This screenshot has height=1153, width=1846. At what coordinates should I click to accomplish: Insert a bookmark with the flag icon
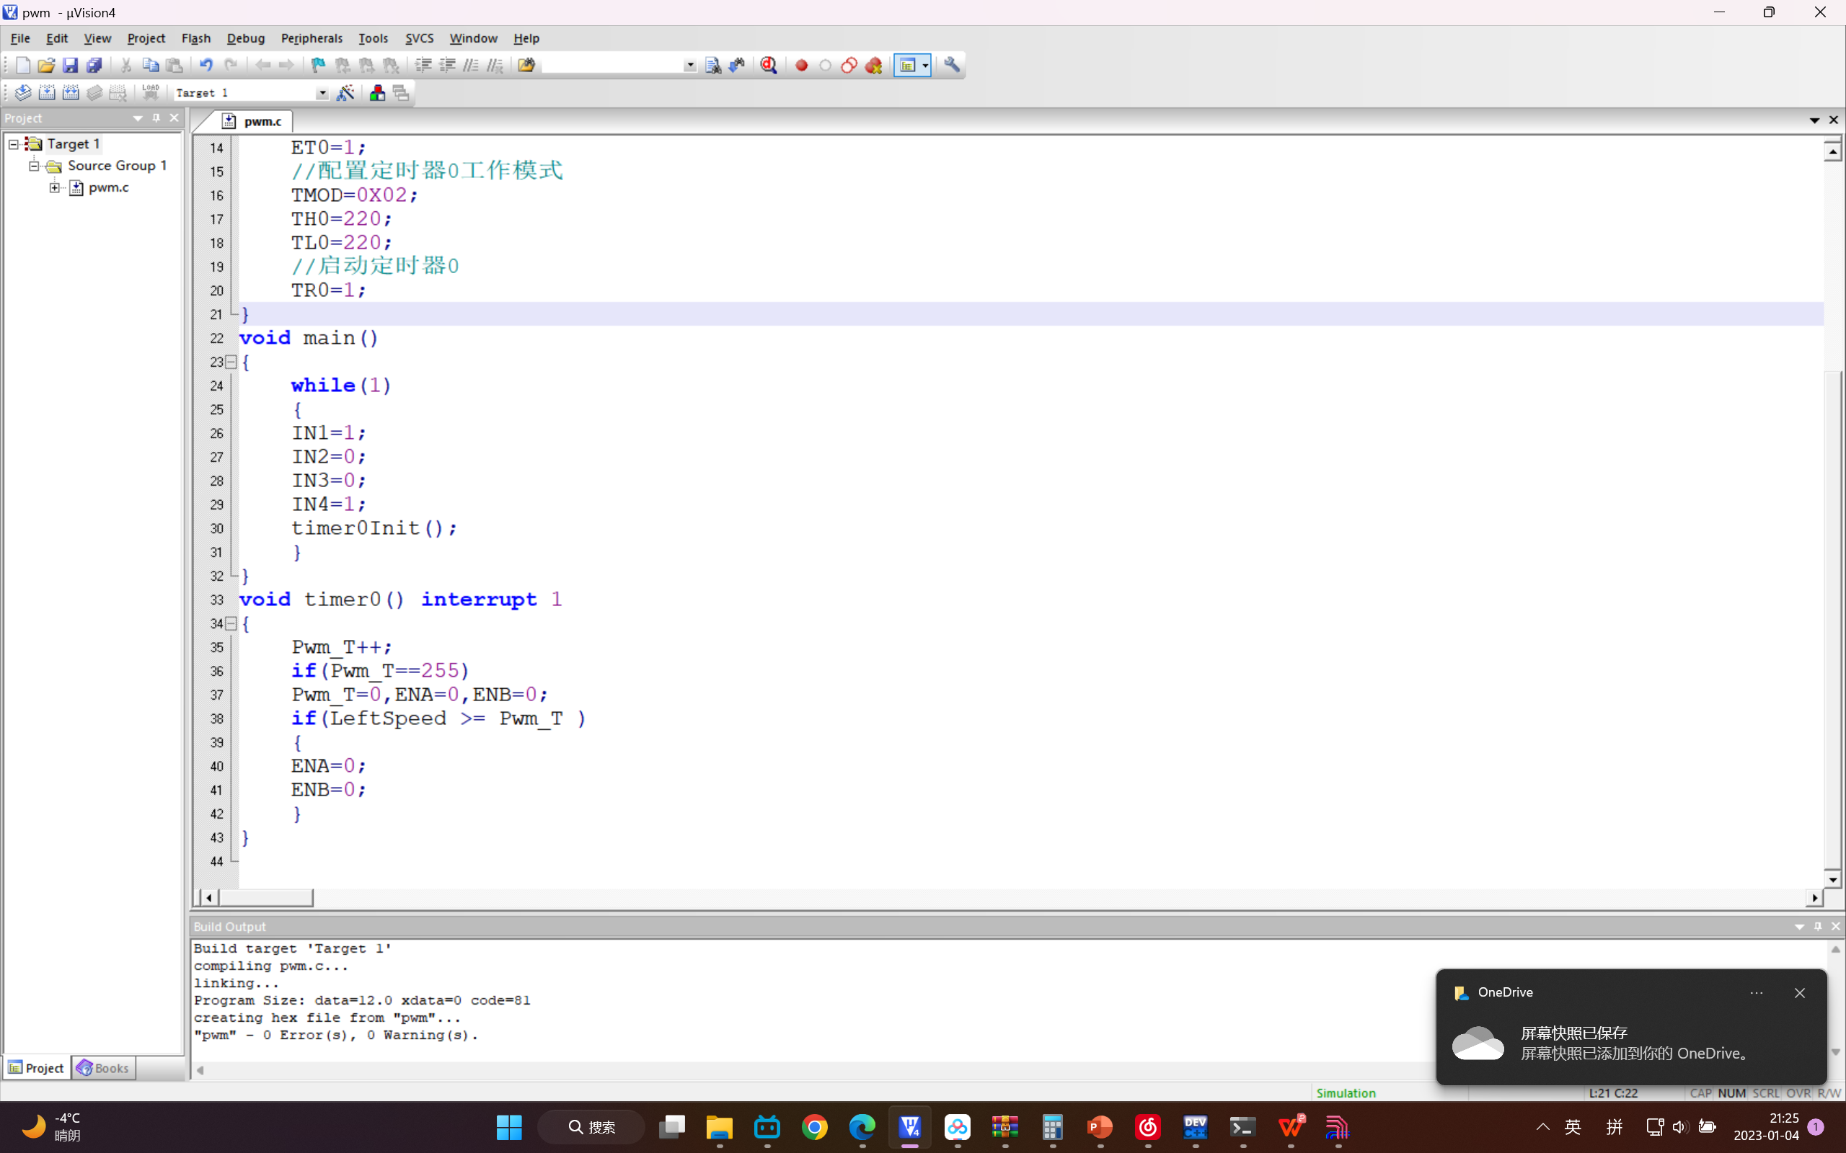click(x=318, y=66)
